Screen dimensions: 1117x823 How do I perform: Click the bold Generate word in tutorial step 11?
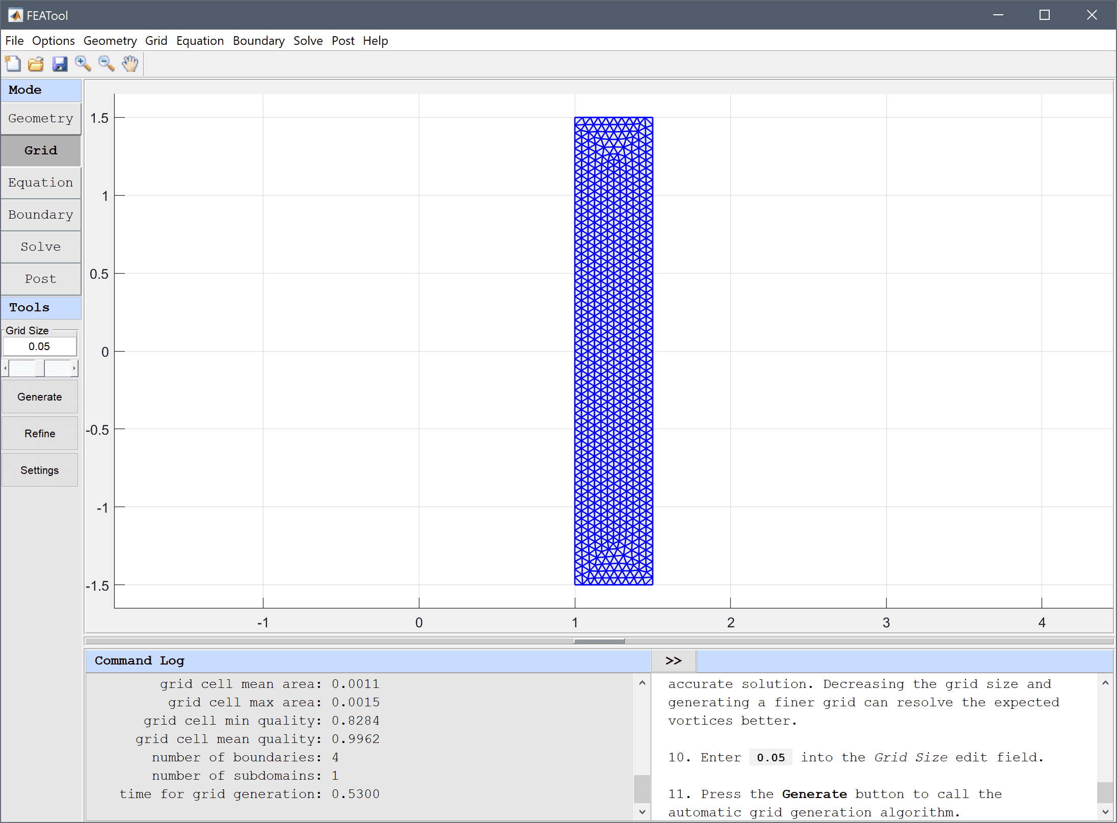click(x=814, y=794)
